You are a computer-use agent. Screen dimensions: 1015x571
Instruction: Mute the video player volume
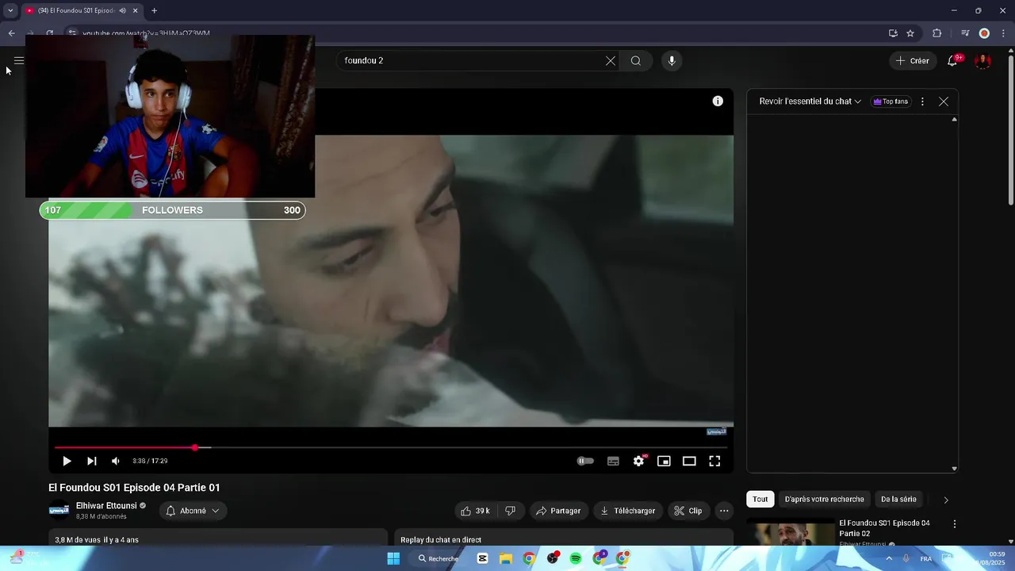[116, 461]
